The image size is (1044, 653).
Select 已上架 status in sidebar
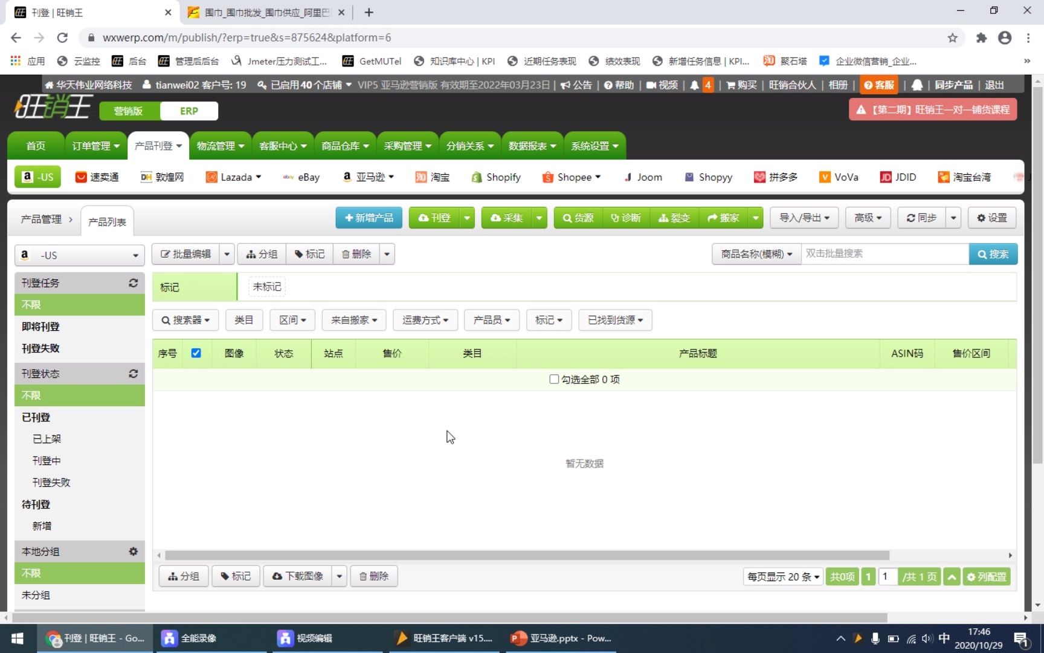pyautogui.click(x=47, y=439)
